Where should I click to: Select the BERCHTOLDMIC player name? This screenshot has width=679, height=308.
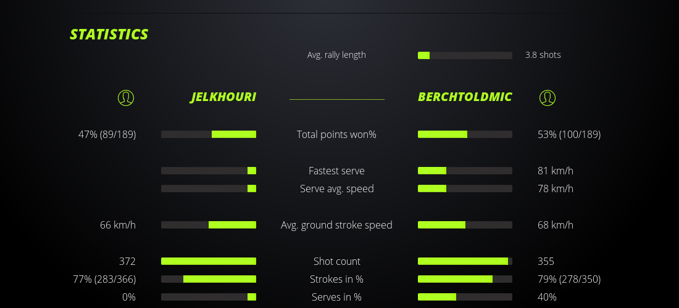click(465, 97)
